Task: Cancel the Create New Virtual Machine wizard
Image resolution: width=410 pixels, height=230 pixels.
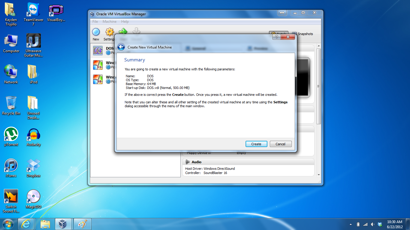Action: coord(281,144)
